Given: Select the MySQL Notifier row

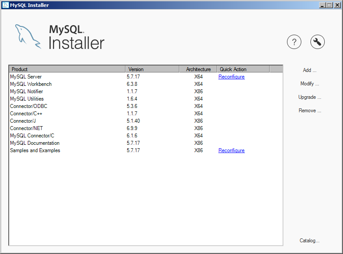Looking at the screenshot, I should (x=146, y=91).
